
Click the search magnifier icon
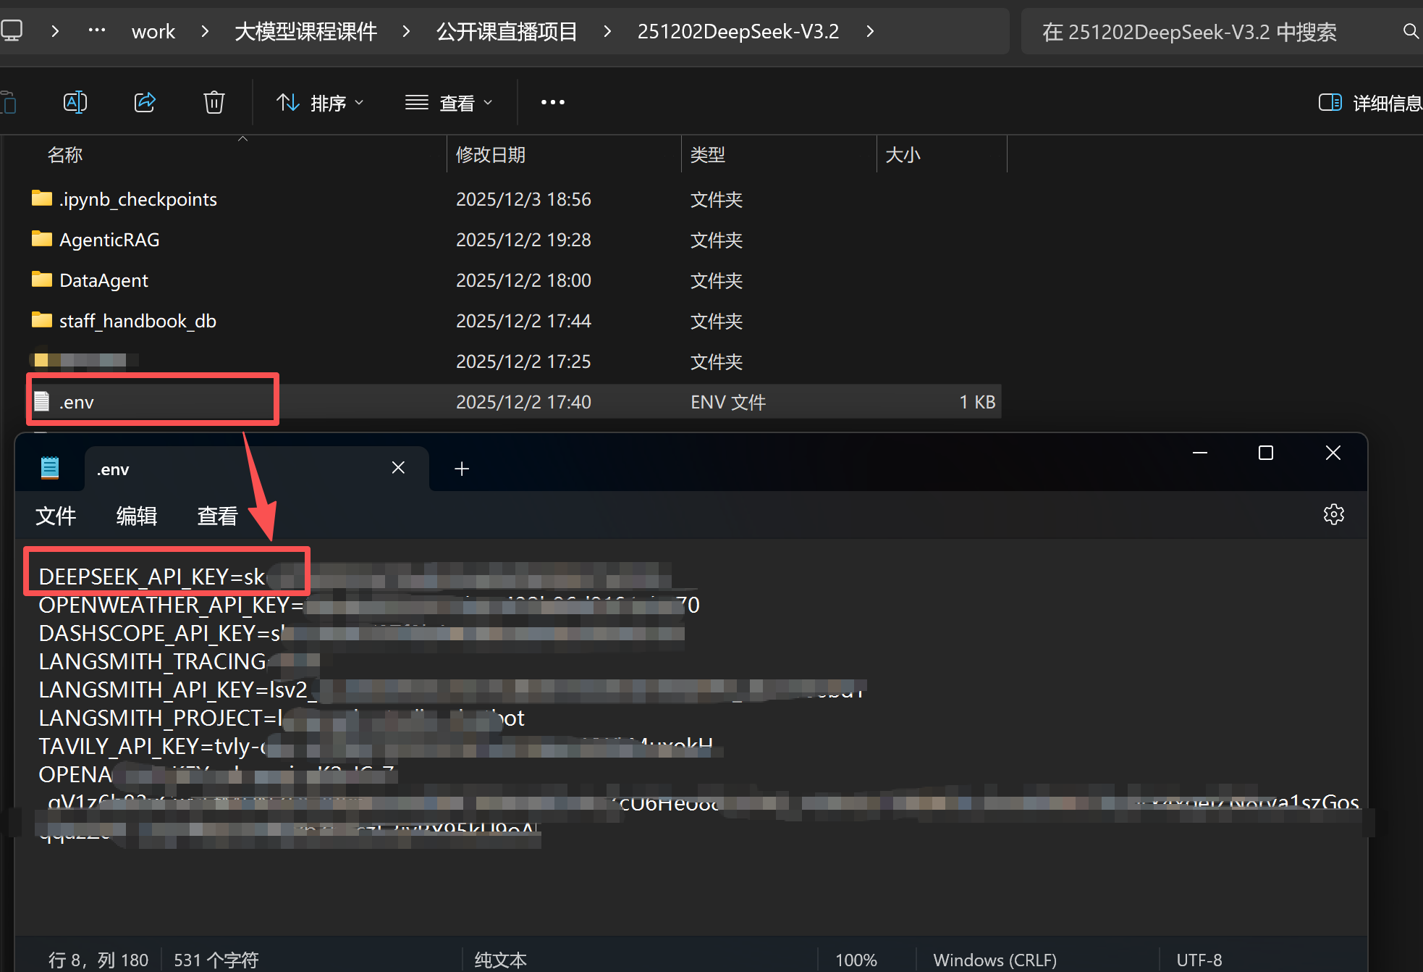(1410, 31)
